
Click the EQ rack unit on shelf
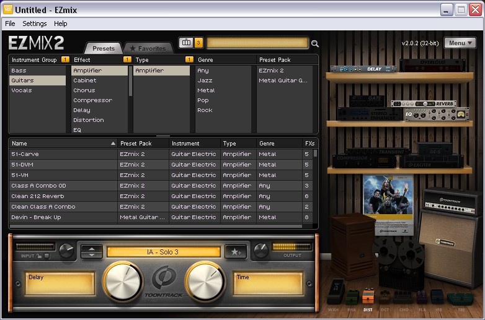437,114
